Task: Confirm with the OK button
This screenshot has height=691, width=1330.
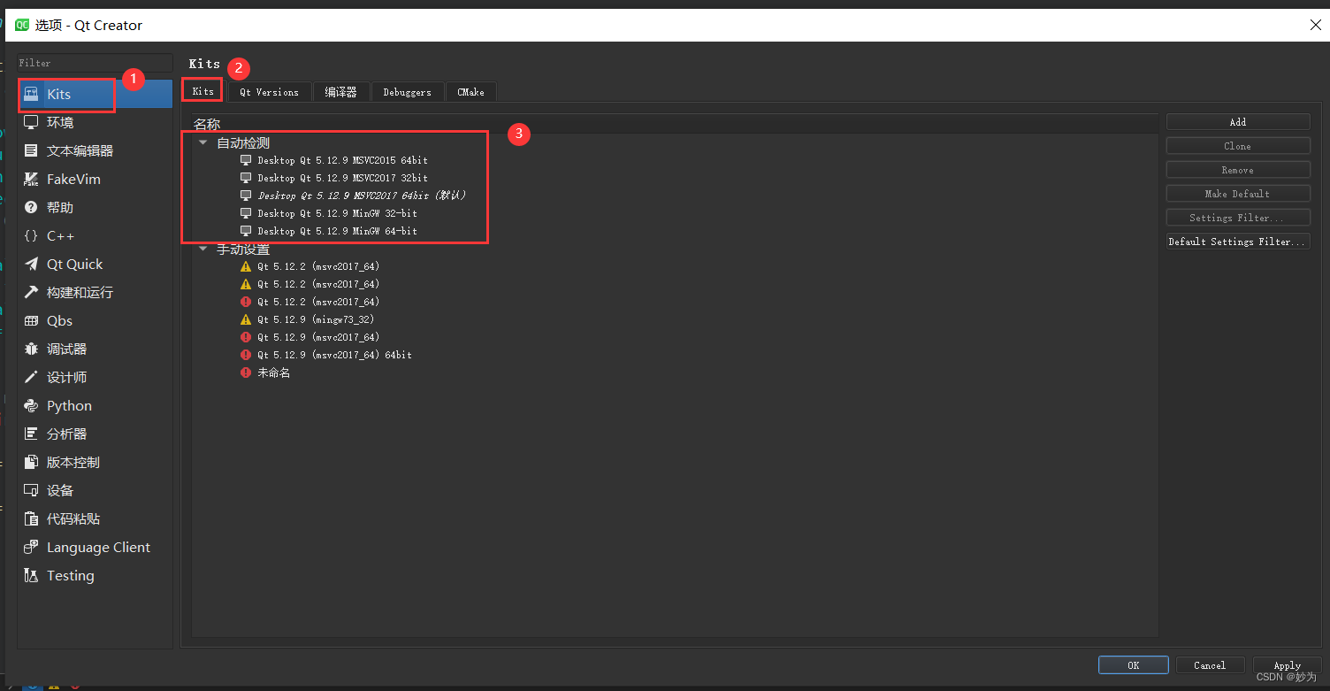Action: [1134, 665]
